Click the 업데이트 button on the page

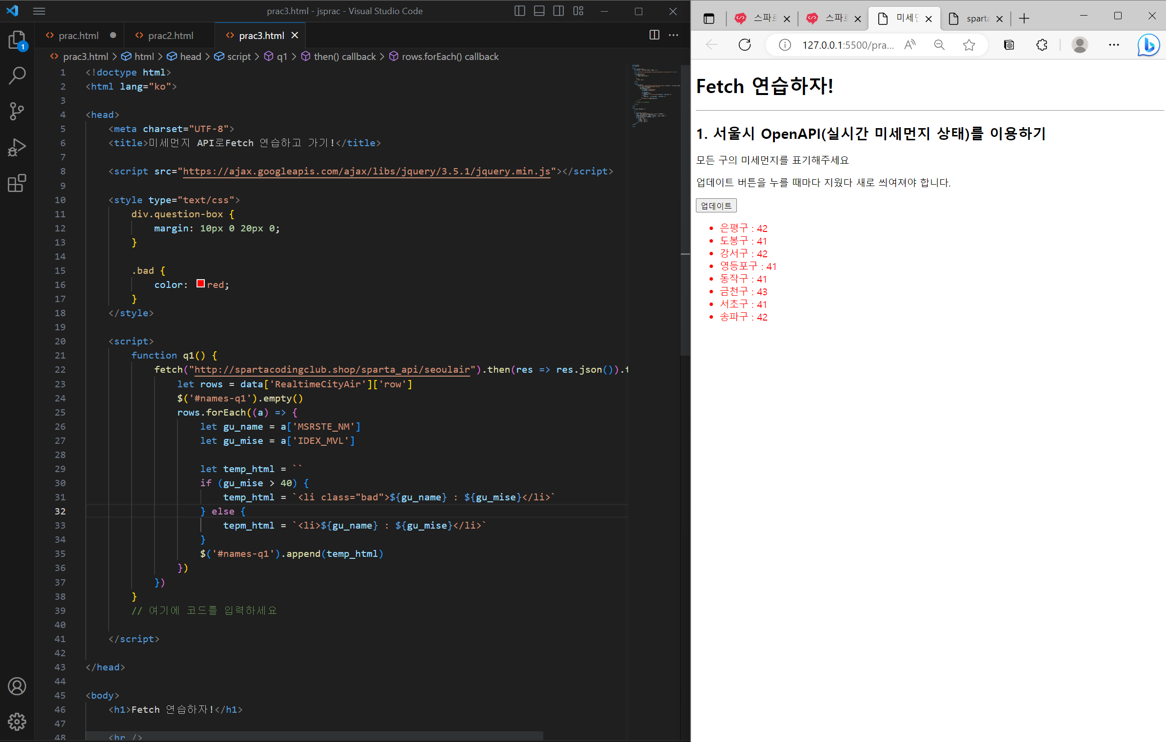(716, 206)
